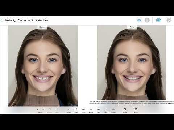The width and height of the screenshot is (174, 130).
Task: Click the Invisalign Outcome Simulator Pro title
Action: point(26,20)
